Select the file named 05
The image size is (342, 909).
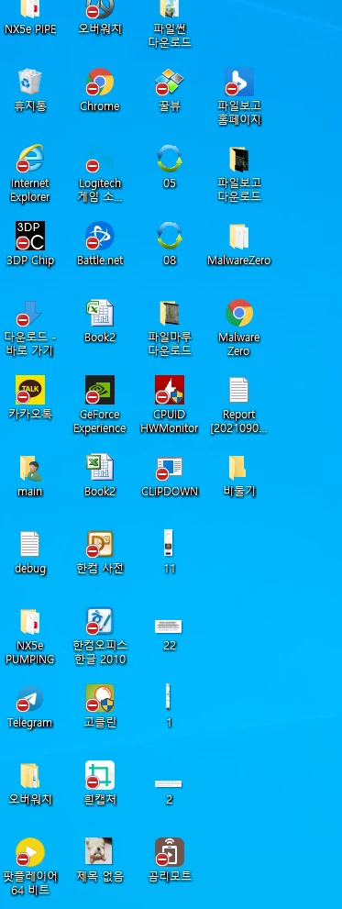(170, 159)
